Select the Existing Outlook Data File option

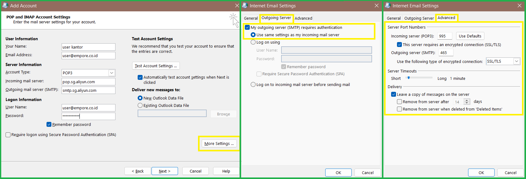click(140, 105)
